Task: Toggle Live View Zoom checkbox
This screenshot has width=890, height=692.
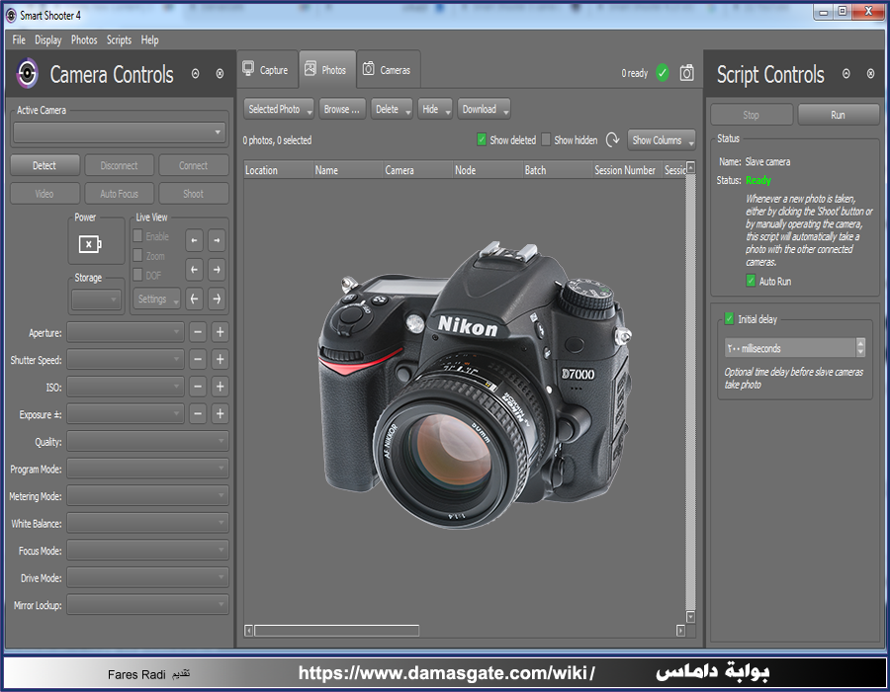Action: coord(137,256)
